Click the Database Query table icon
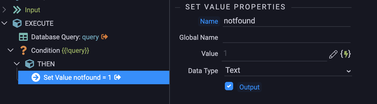377x104 pixels. 23,37
